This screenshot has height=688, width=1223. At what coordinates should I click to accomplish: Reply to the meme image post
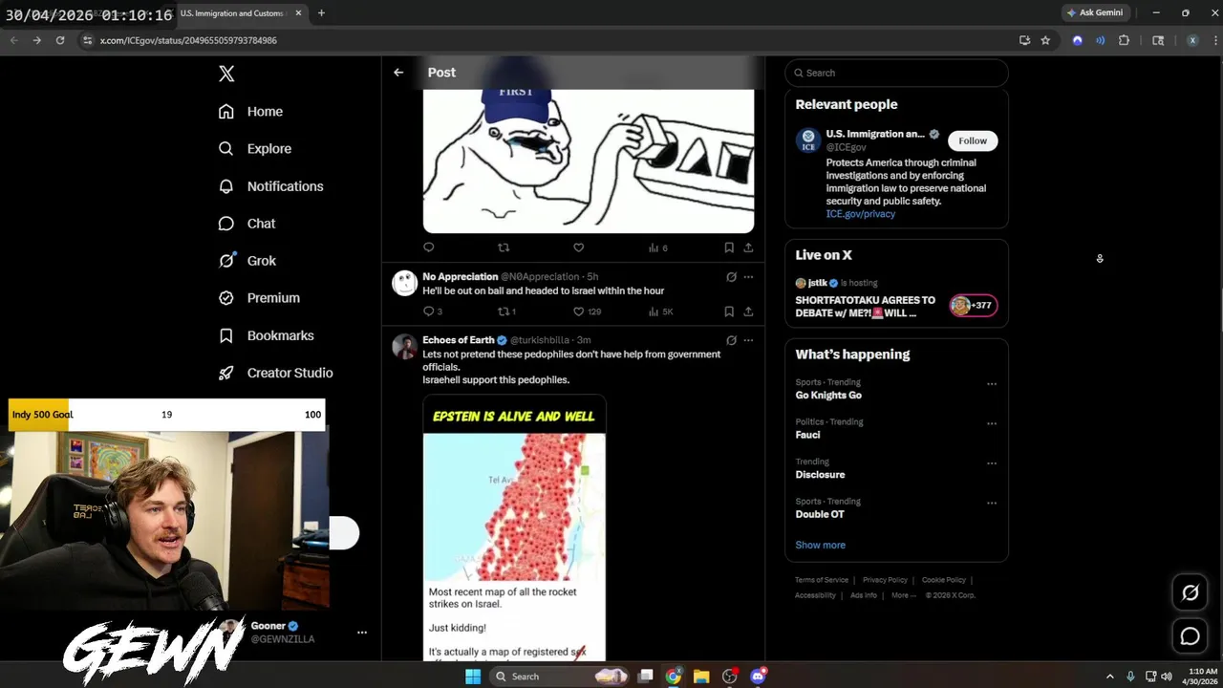[x=428, y=247]
